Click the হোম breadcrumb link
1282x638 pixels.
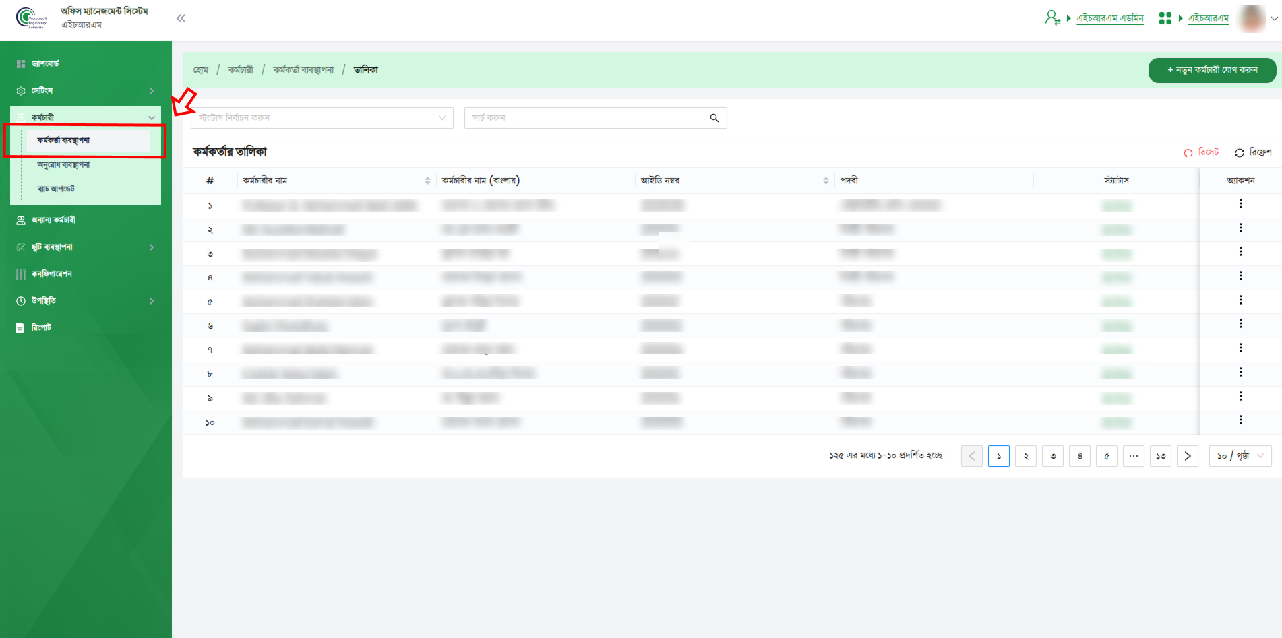click(201, 70)
